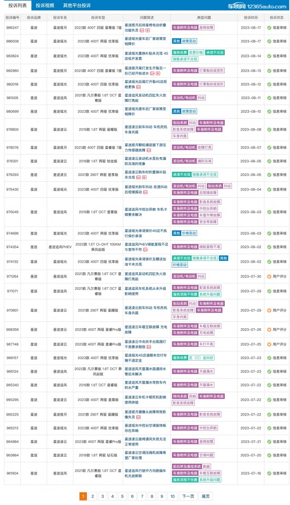290x505 pixels.
Task: Click the 空调问题 tag in row 963864
Action: tap(206, 455)
